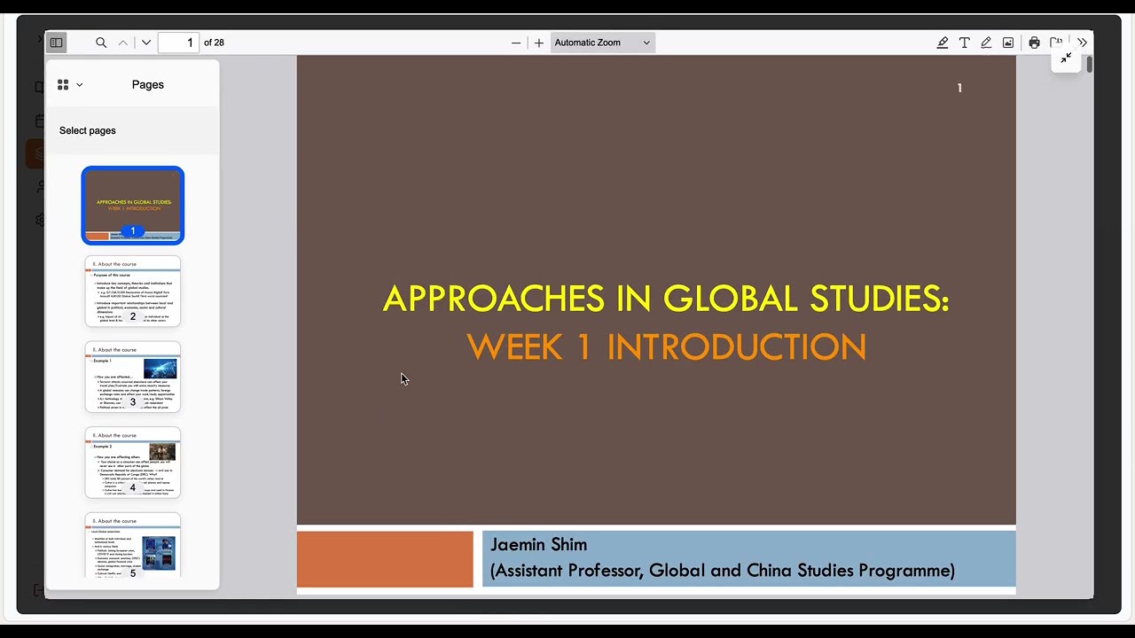This screenshot has height=638, width=1135.
Task: Zoom in with the plus button
Action: coord(538,43)
